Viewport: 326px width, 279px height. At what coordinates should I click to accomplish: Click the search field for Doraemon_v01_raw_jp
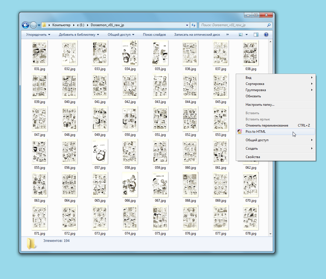pyautogui.click(x=233, y=25)
